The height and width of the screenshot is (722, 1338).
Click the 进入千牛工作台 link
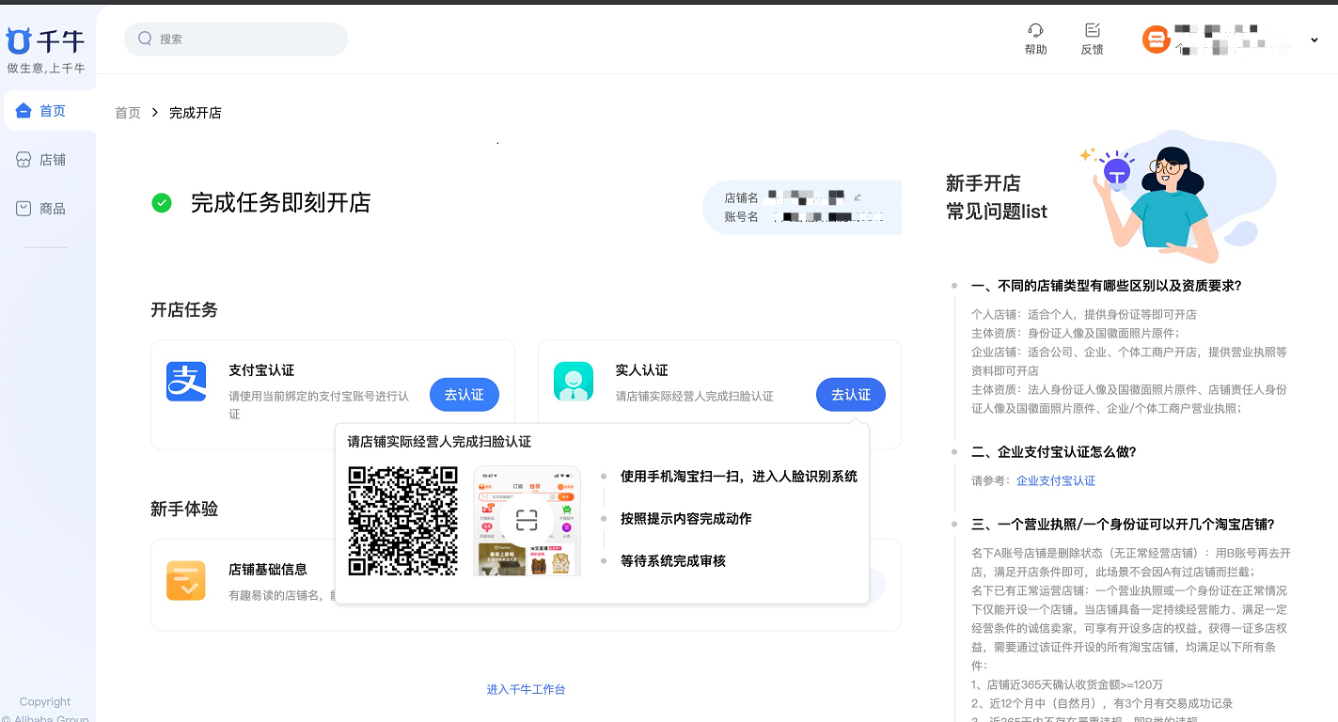coord(526,689)
